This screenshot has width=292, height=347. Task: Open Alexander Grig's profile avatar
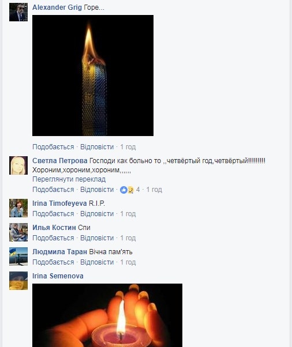(18, 12)
